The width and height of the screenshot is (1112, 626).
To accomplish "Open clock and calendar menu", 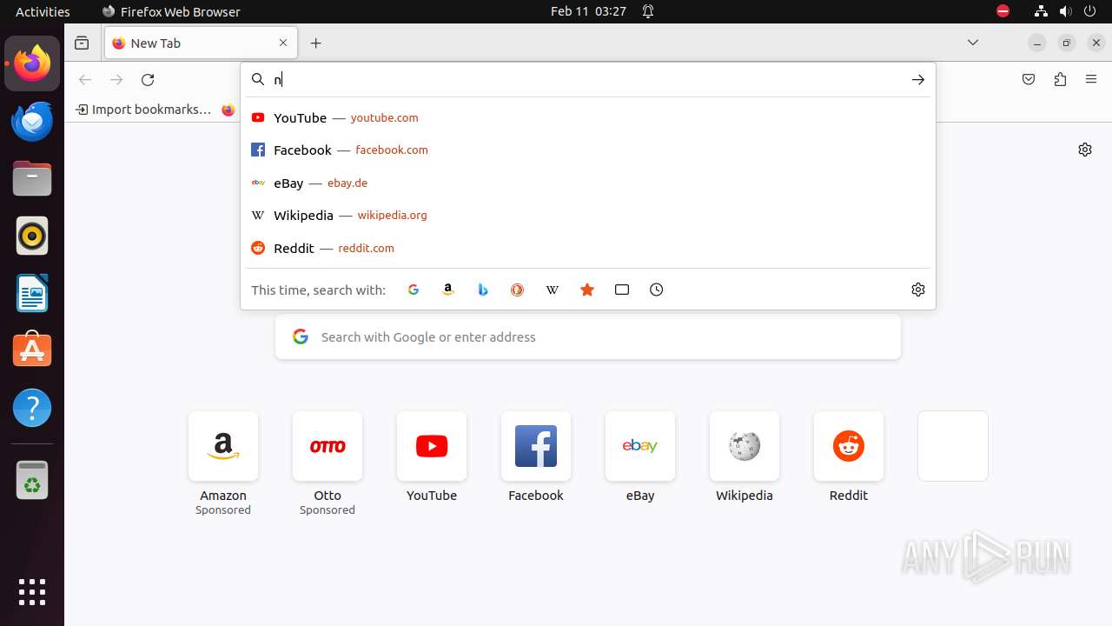I will tap(588, 11).
